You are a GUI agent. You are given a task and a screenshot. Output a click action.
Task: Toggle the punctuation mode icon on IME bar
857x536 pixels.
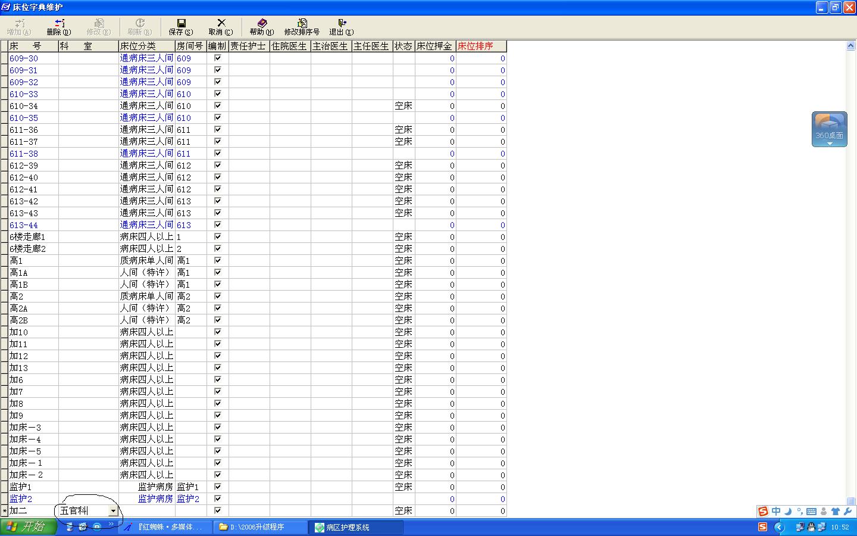(x=799, y=511)
